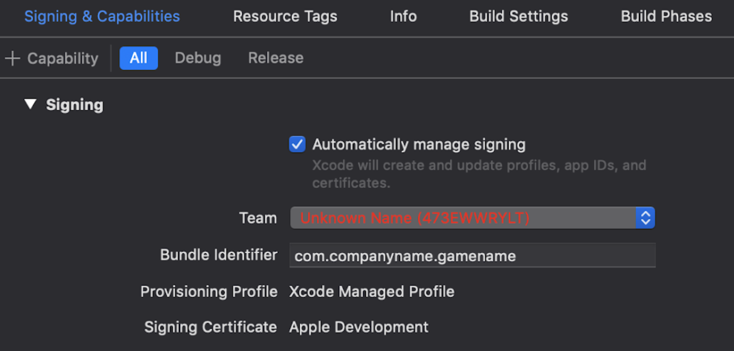Toggle Automatically manage signing checkbox
The height and width of the screenshot is (351, 734).
[297, 145]
